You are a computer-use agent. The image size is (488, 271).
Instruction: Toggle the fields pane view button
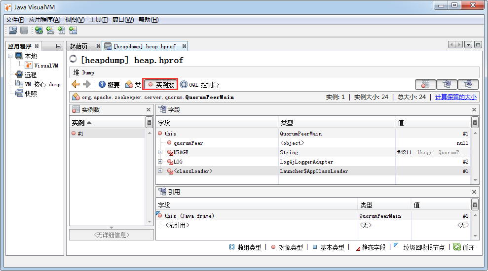(447, 85)
